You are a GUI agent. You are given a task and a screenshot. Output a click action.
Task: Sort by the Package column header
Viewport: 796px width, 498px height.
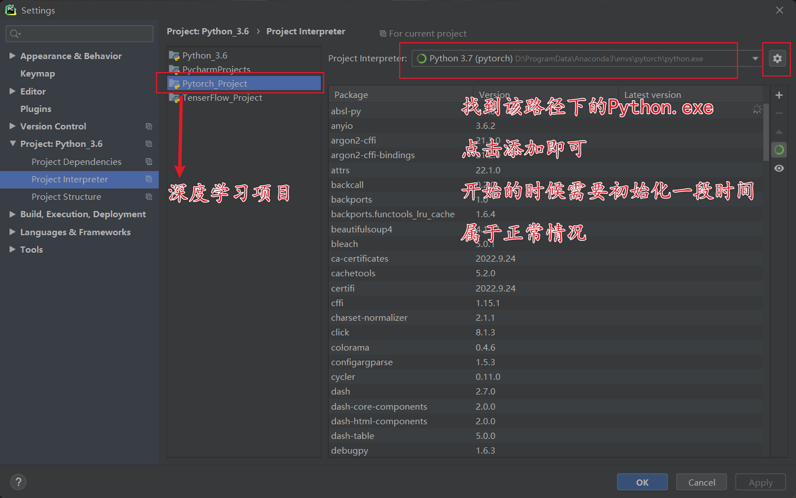(401, 95)
